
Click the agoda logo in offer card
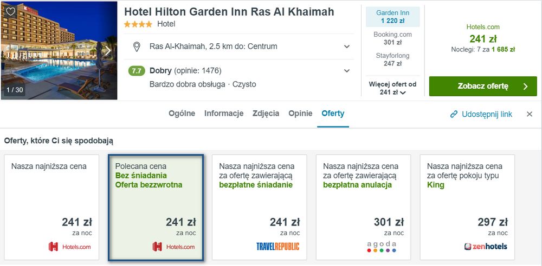click(x=382, y=247)
